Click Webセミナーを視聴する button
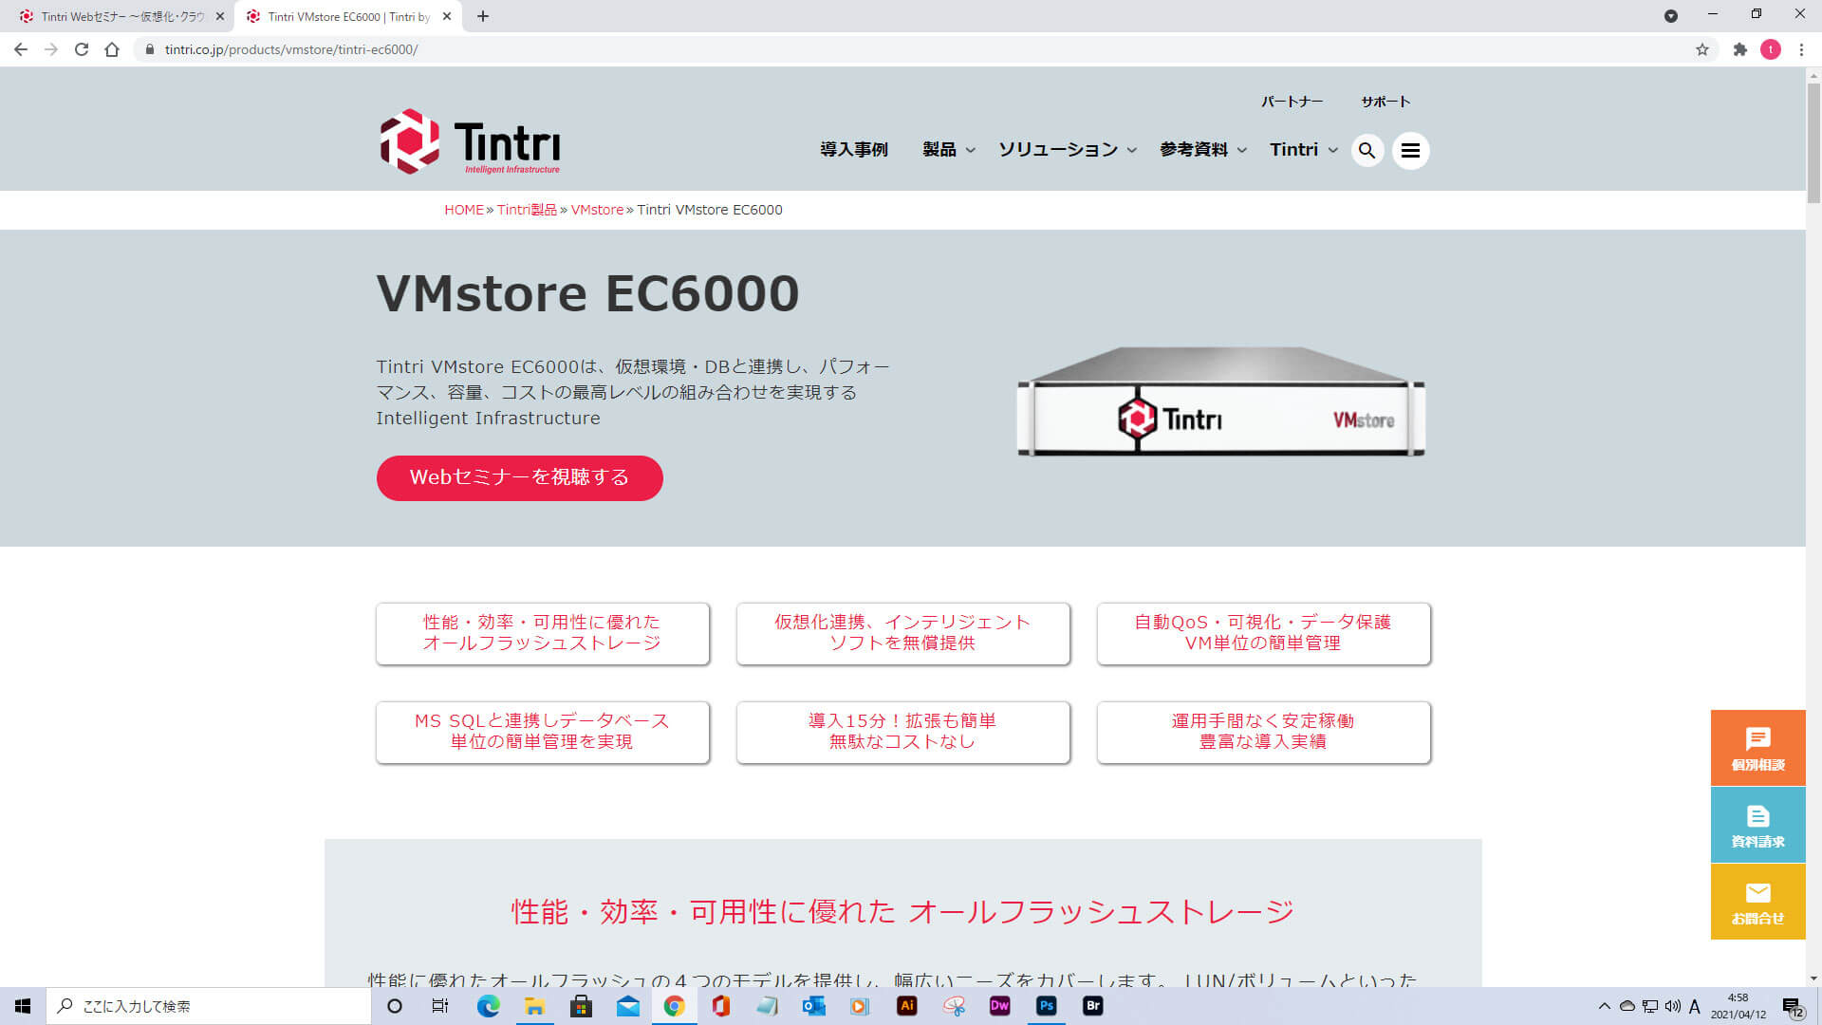 click(519, 477)
